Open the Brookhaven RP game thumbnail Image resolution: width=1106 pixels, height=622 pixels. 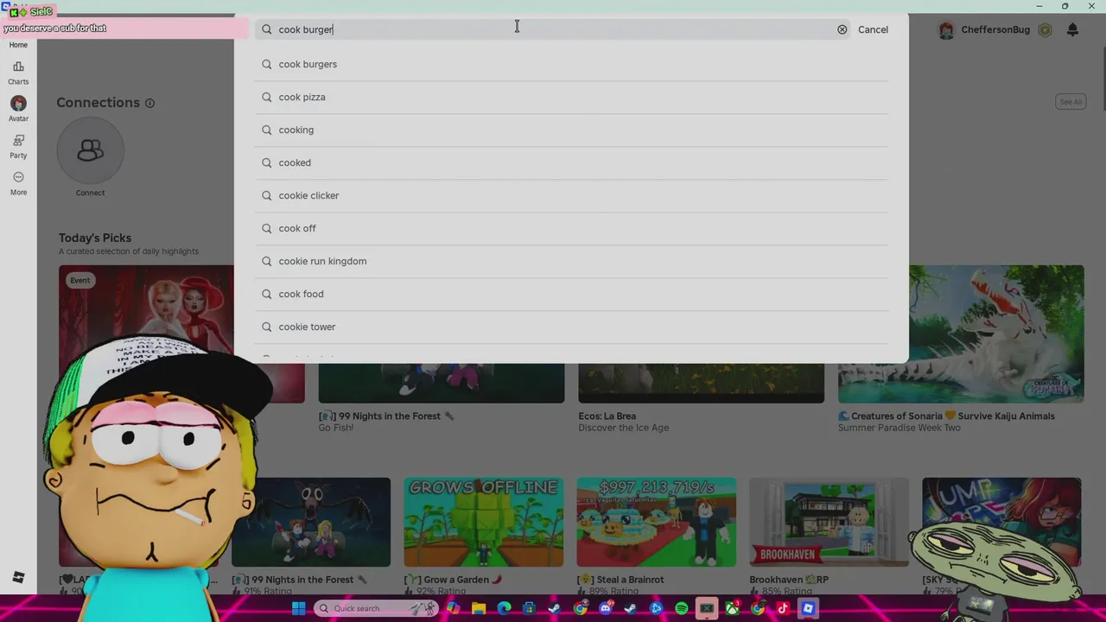(x=829, y=522)
